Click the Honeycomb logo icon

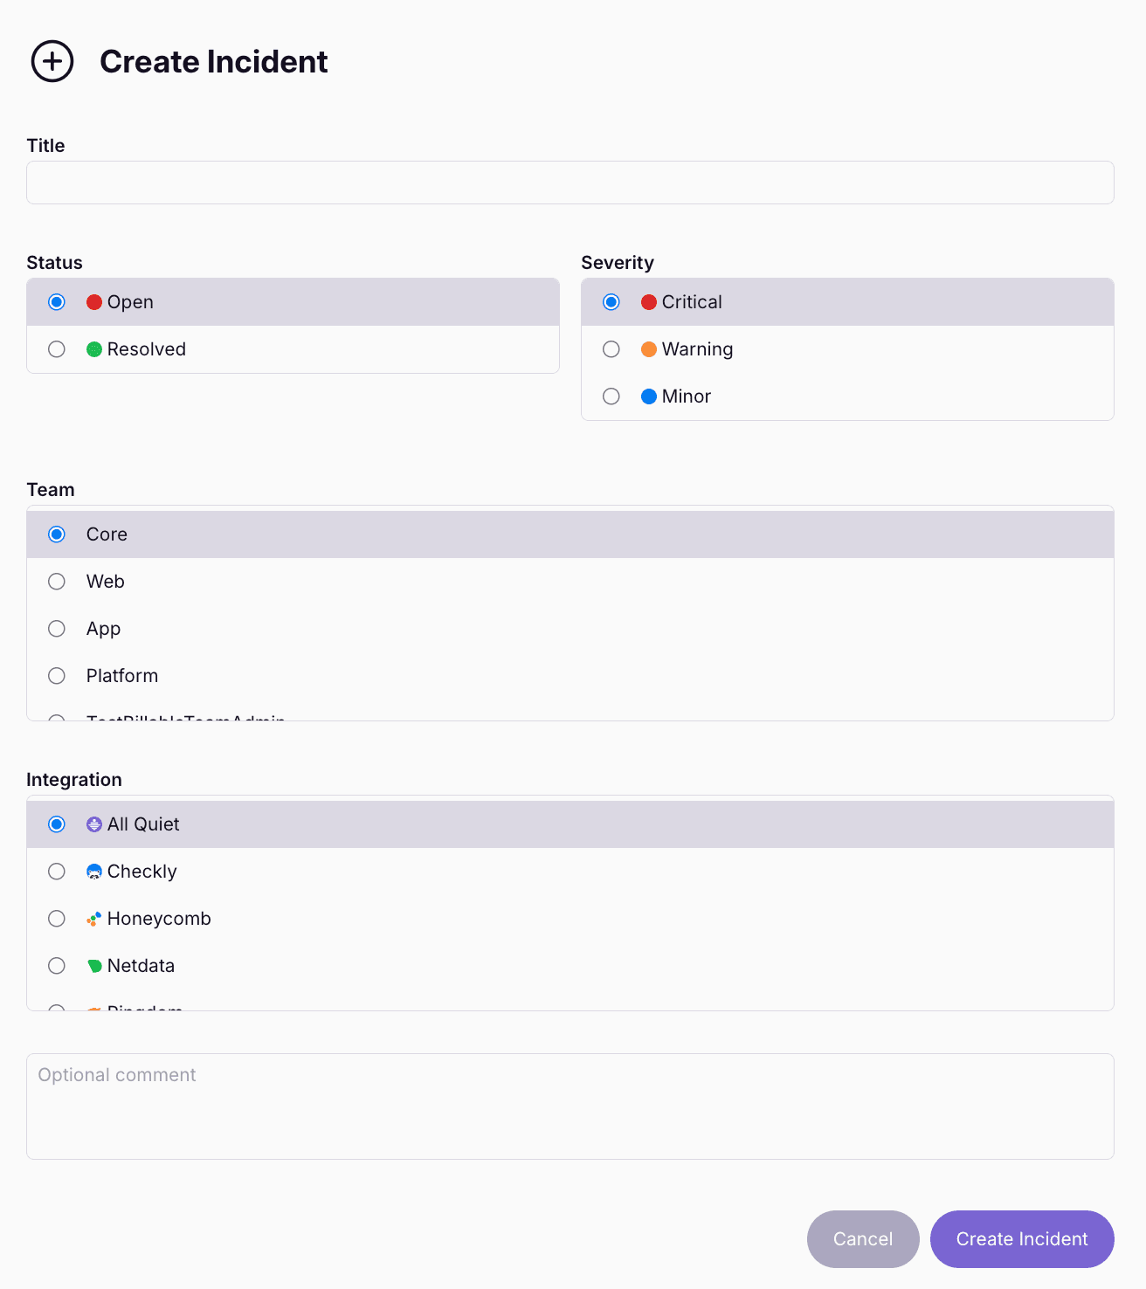point(94,919)
